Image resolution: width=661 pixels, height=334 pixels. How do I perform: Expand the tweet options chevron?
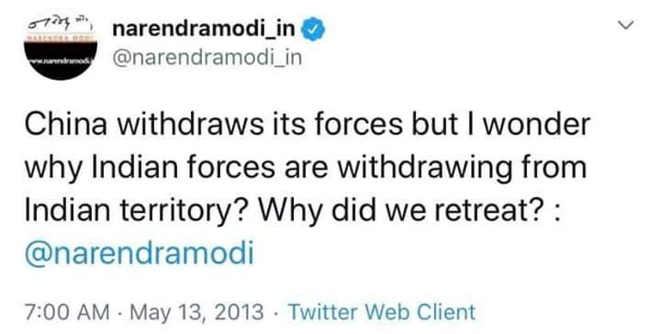(625, 26)
